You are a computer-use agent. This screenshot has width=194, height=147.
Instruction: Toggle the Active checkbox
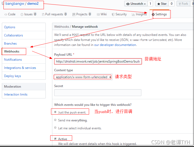click(x=55, y=139)
